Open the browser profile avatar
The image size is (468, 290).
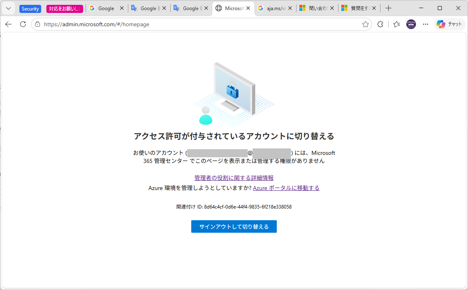(x=411, y=24)
